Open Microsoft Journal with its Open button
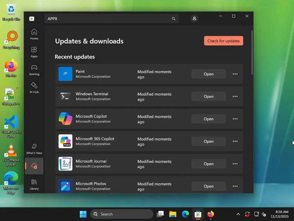 tap(208, 164)
